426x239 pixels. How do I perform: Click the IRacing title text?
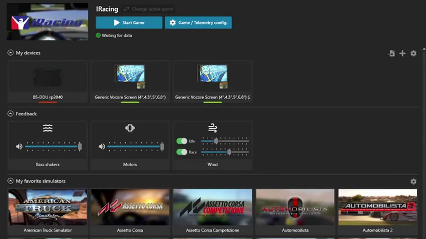coord(107,9)
